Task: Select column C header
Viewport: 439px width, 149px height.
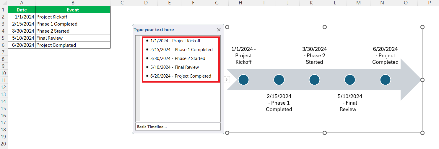Action: 122,3
